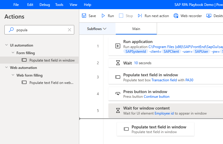Click the Run next action label
The image size is (223, 144).
click(x=157, y=16)
